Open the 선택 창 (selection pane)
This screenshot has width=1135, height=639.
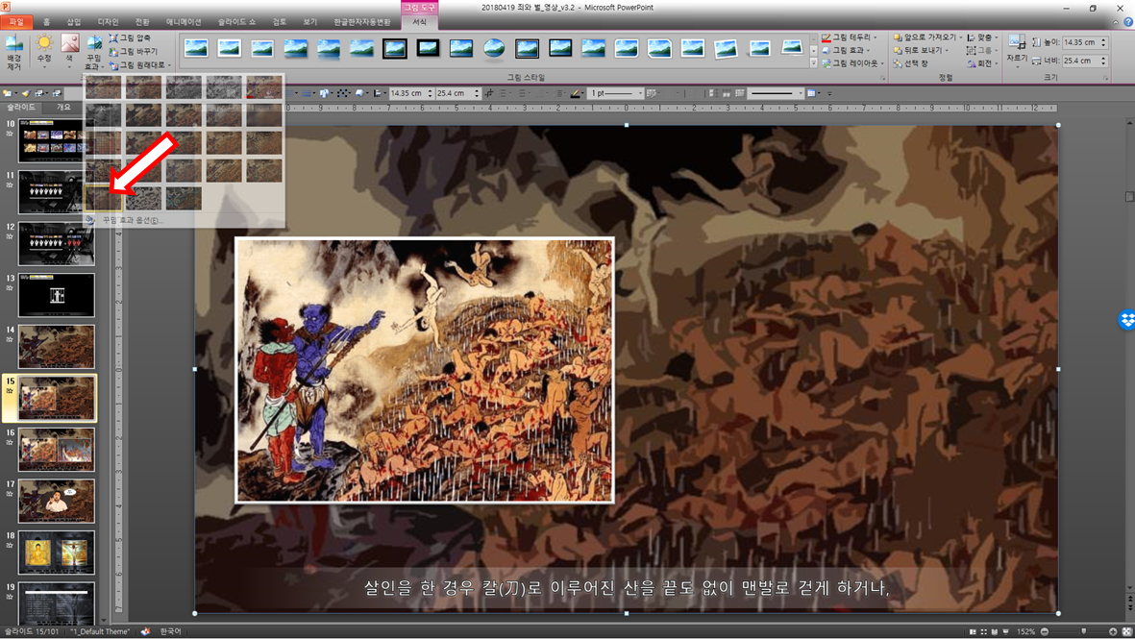911,63
